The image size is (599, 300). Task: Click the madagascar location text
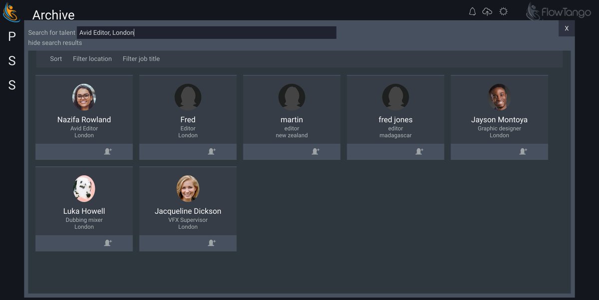coord(395,136)
